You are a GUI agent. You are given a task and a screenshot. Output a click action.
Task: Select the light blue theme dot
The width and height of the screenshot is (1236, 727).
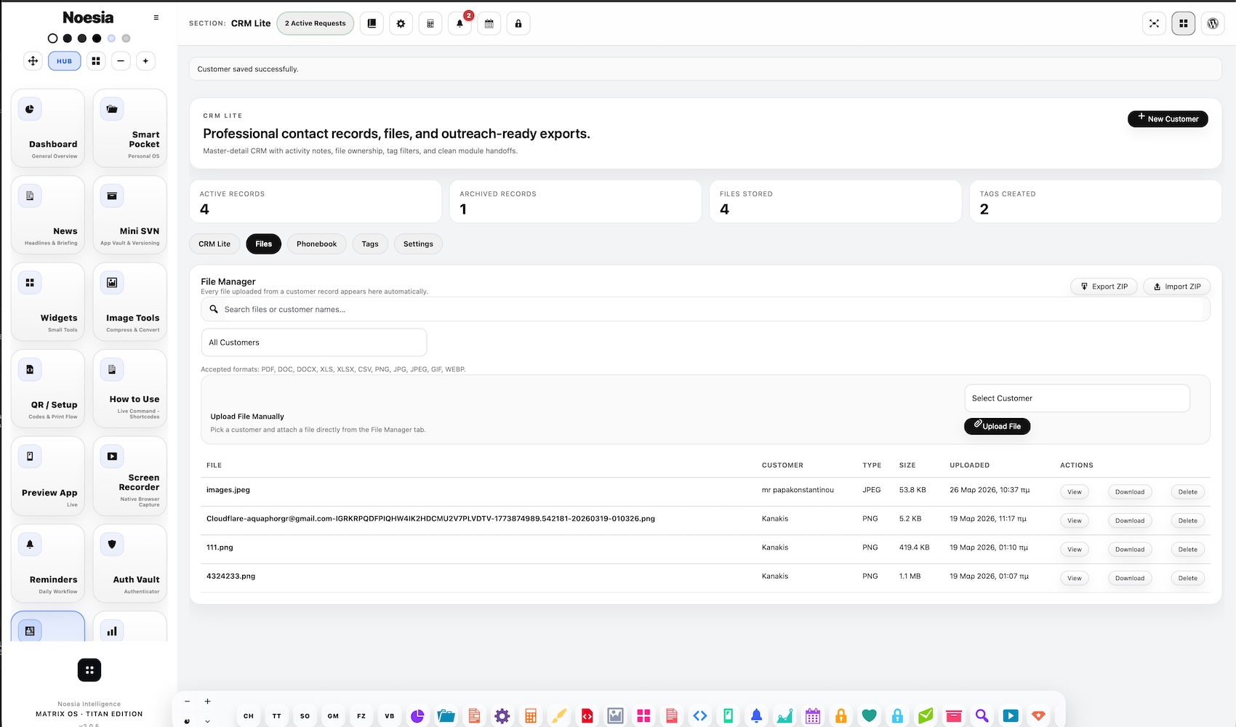coord(111,39)
